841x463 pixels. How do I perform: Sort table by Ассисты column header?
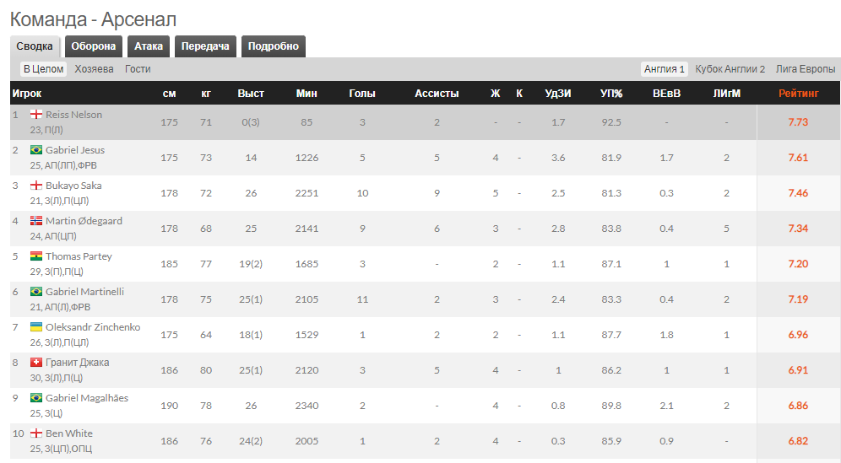(437, 94)
